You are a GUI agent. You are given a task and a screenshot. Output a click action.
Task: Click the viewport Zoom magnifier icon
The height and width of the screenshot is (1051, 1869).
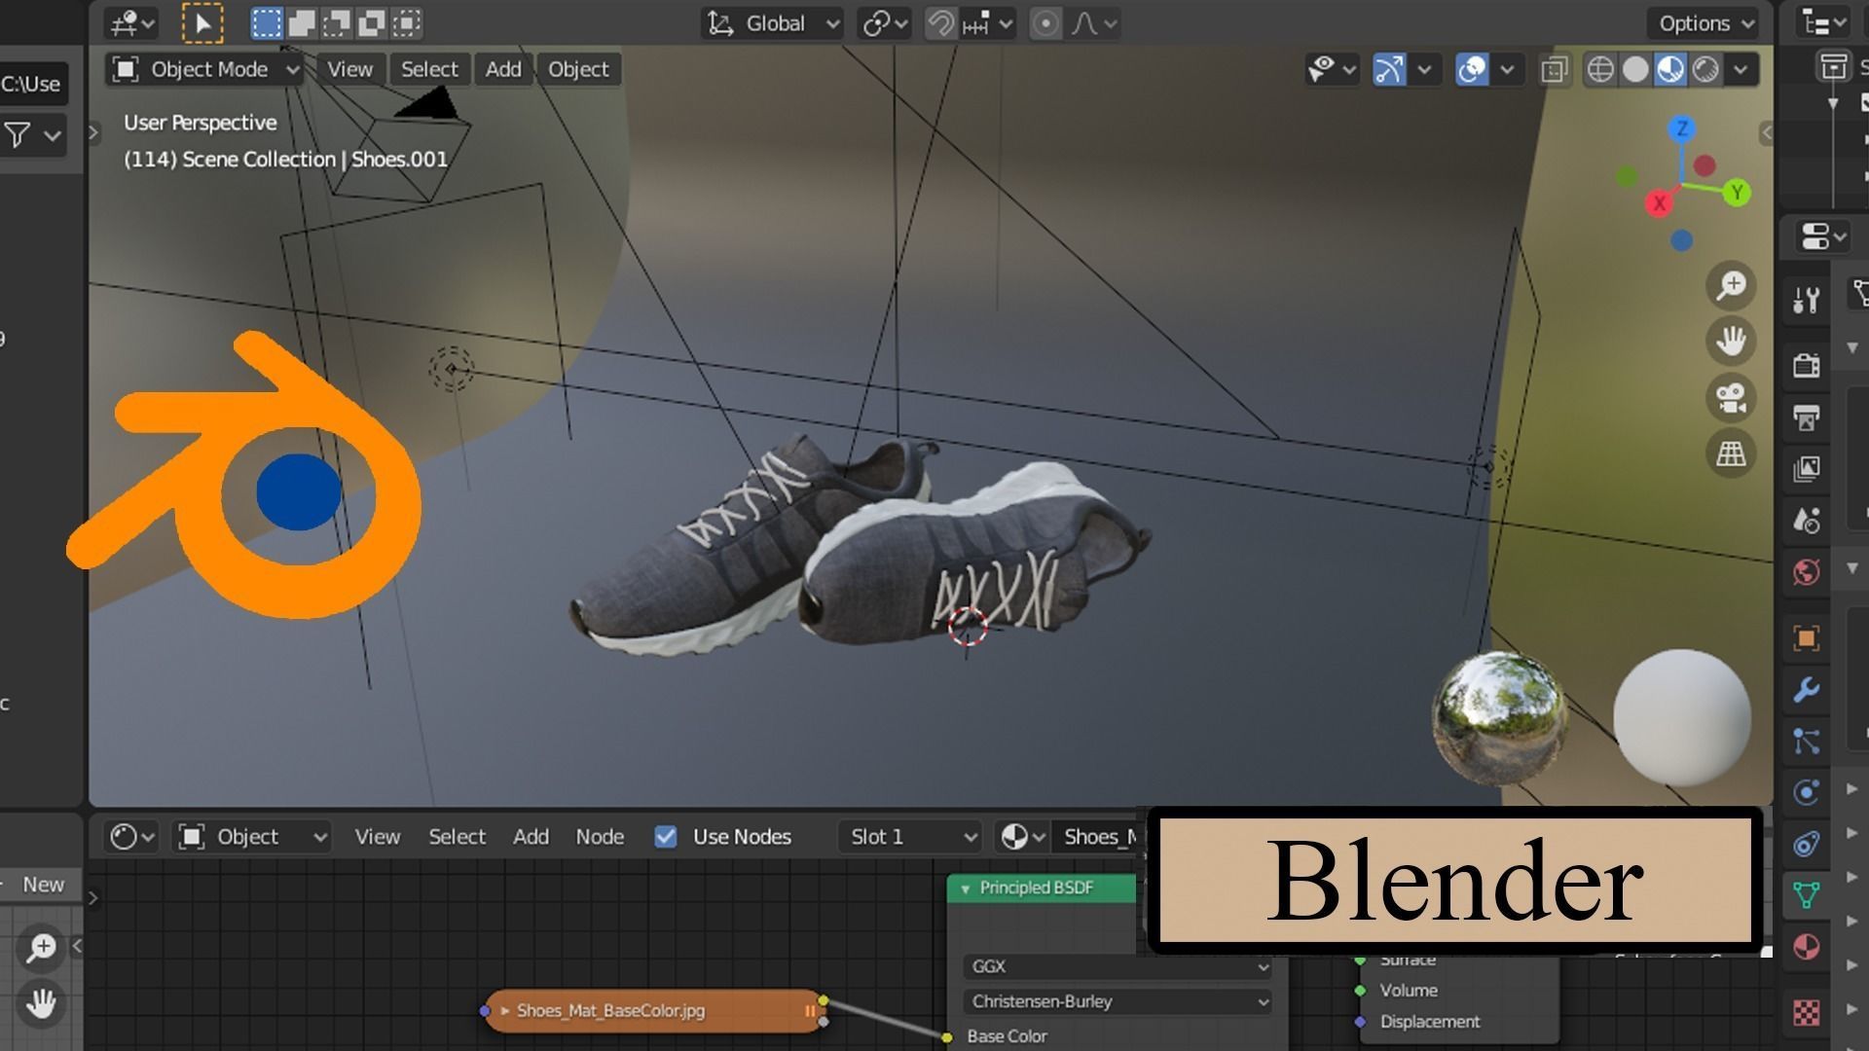pyautogui.click(x=1731, y=285)
